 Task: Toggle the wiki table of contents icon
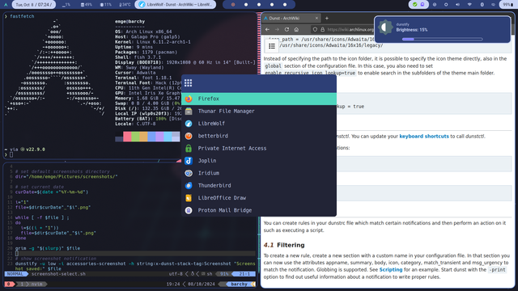click(x=272, y=46)
